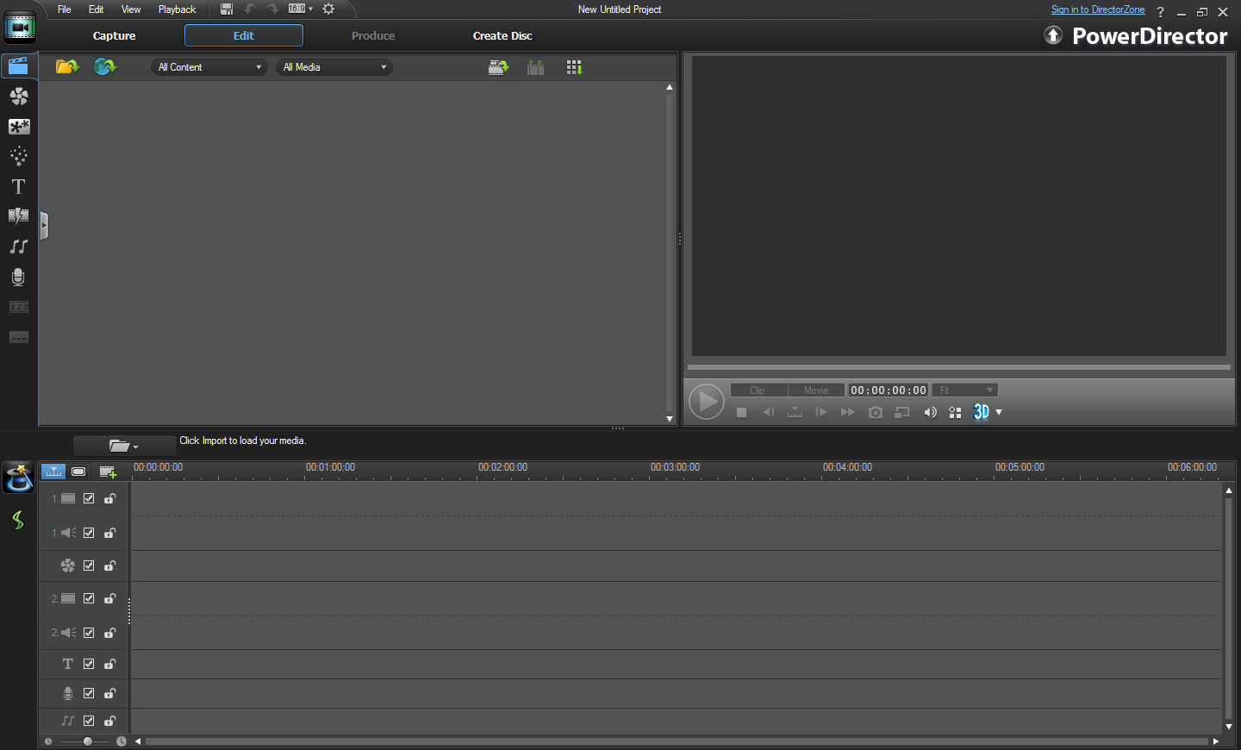Expand the library explorer panel arrow
Image resolution: width=1241 pixels, height=750 pixels.
click(44, 226)
